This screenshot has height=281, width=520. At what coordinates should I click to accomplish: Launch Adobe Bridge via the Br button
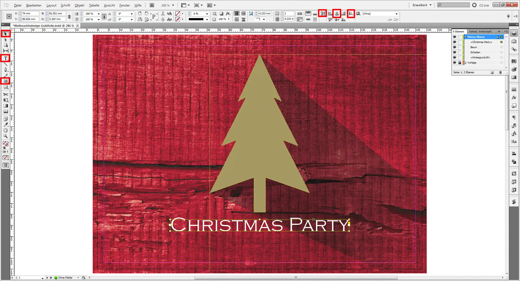tap(152, 5)
